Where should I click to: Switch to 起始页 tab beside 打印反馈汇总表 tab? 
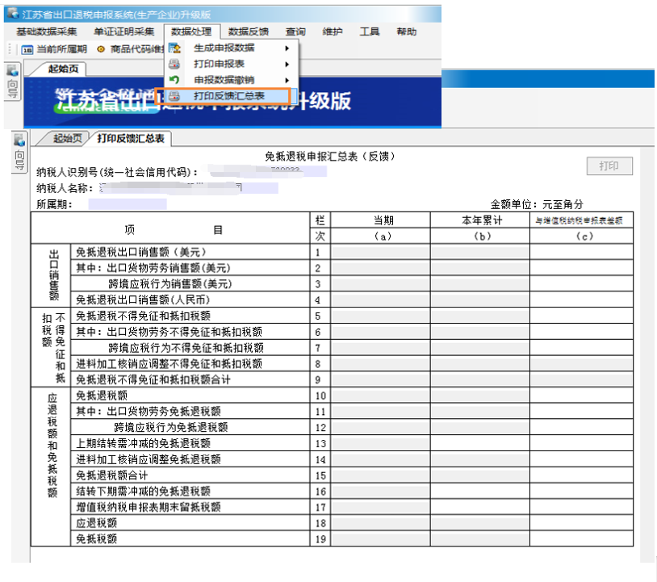68,138
